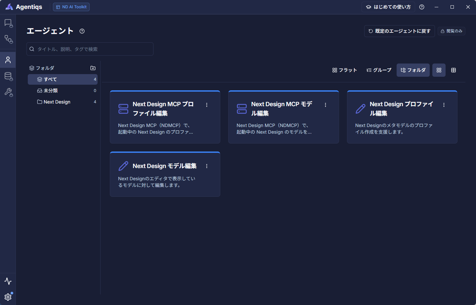Focus the タイトル、説明、タグで検索 field
The image size is (476, 305).
point(90,49)
